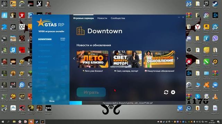Click the Downtown building icon
This screenshot has width=222, height=124.
click(x=80, y=31)
